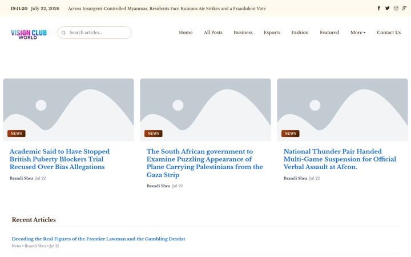Image resolution: width=411 pixels, height=257 pixels.
Task: Open the Google Plus social icon
Action: coord(405,8)
